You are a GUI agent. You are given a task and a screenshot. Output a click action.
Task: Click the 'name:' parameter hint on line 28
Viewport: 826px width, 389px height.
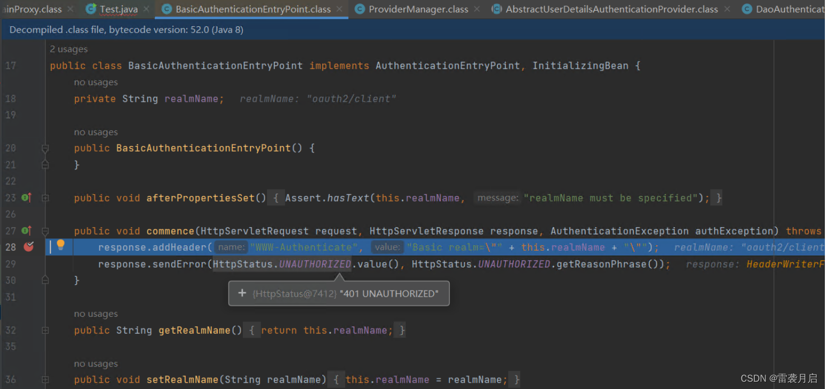coord(230,247)
